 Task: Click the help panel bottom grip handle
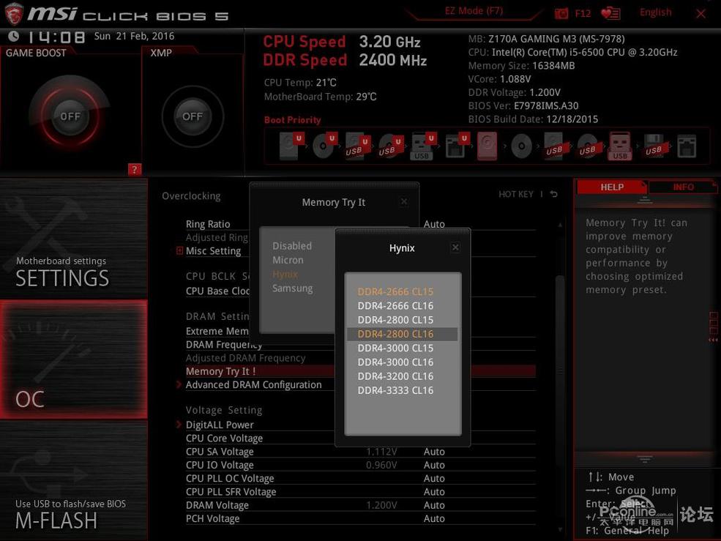pyautogui.click(x=645, y=459)
